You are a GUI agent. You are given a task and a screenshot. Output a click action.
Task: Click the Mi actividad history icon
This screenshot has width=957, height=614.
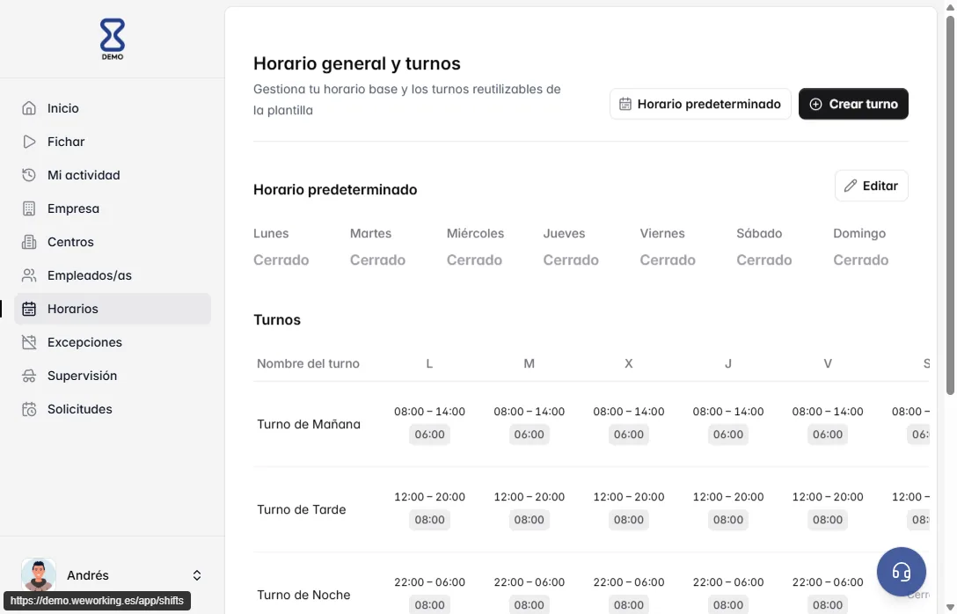[29, 175]
